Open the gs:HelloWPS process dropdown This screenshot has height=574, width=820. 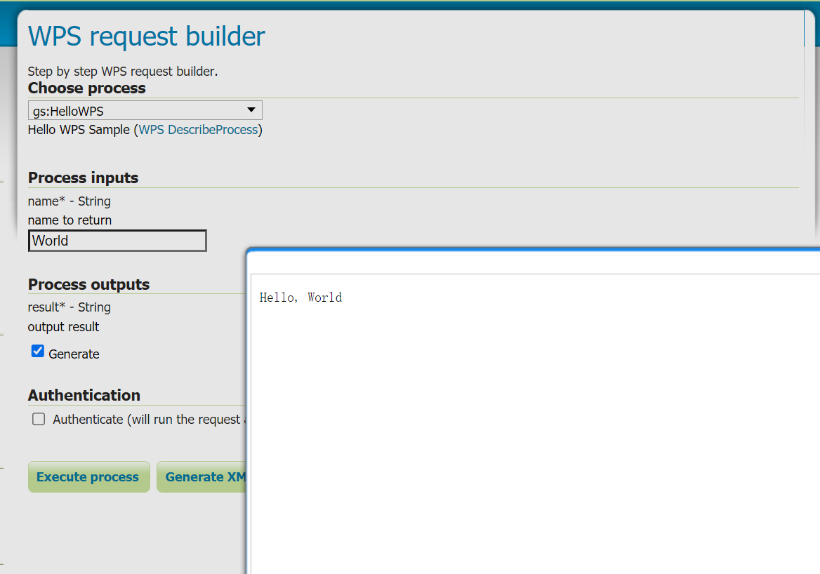click(x=144, y=111)
